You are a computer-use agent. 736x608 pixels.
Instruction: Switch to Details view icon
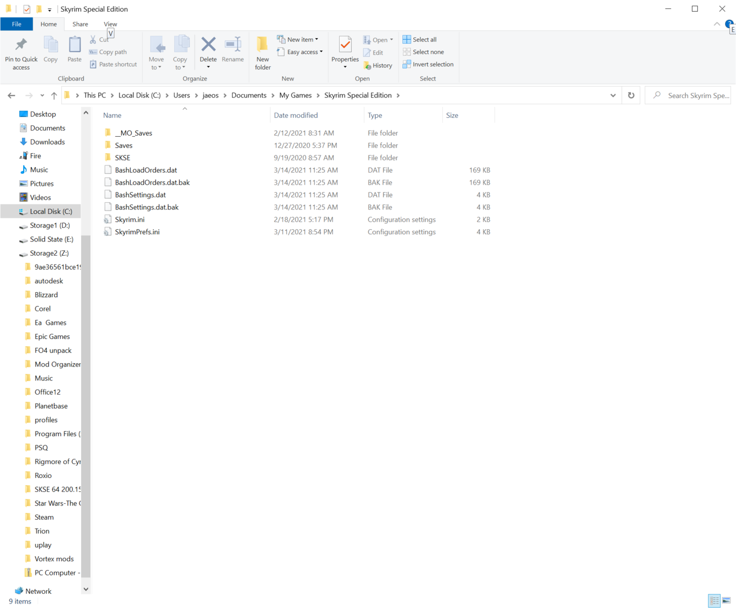point(714,601)
